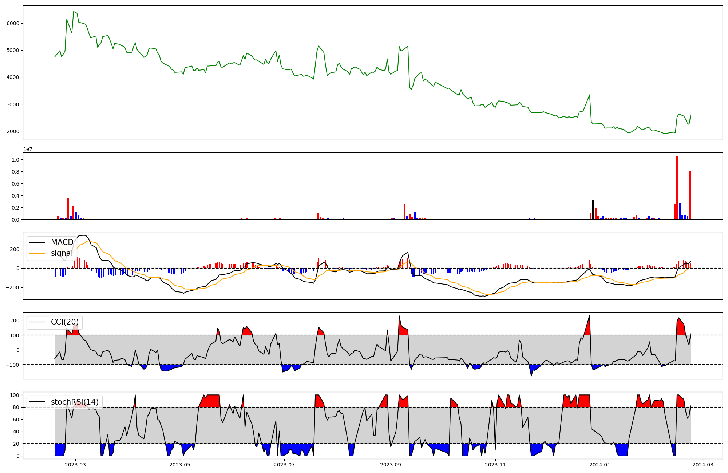This screenshot has width=728, height=473.
Task: Click the tallest red volume bar
Action: (677, 188)
